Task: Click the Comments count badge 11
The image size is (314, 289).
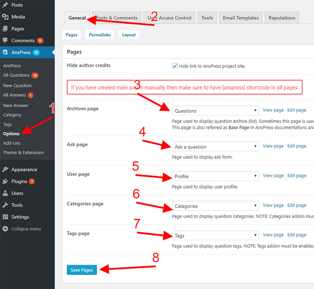Action: tap(40, 41)
